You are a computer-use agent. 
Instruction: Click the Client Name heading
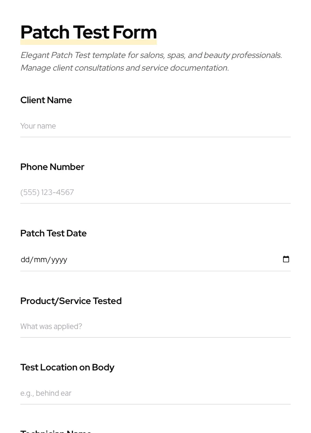pyautogui.click(x=46, y=100)
